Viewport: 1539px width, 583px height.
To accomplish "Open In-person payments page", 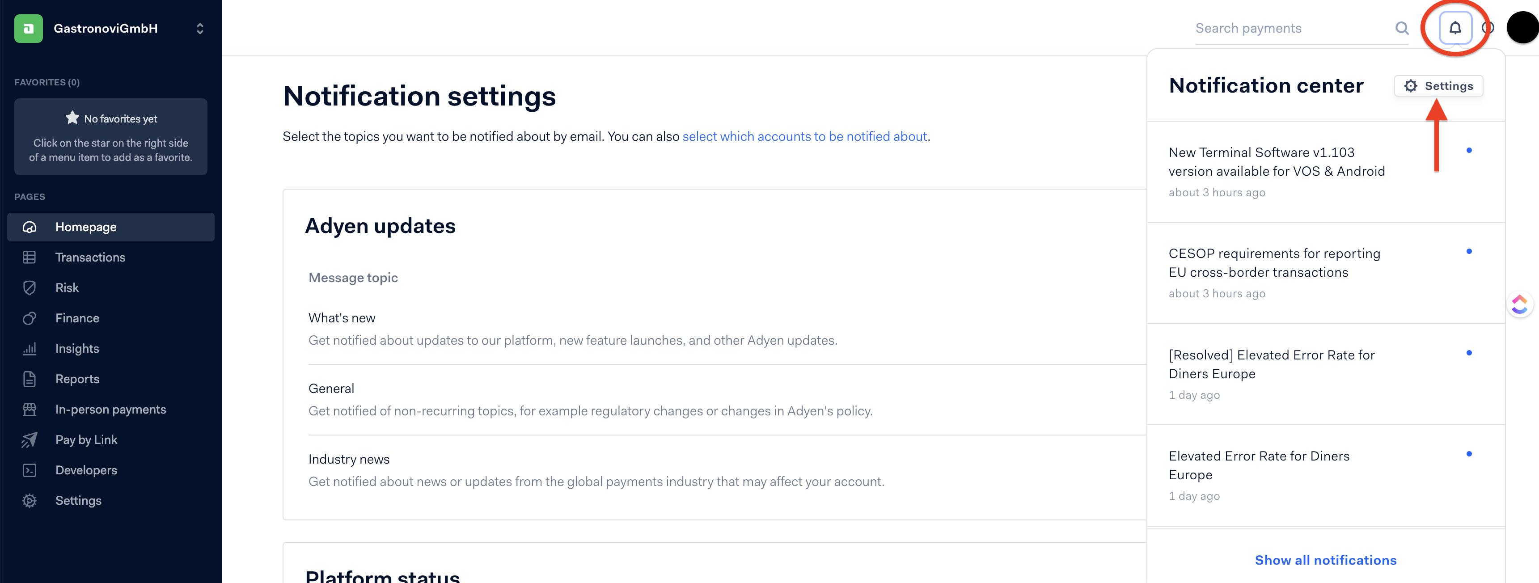I will [x=110, y=410].
